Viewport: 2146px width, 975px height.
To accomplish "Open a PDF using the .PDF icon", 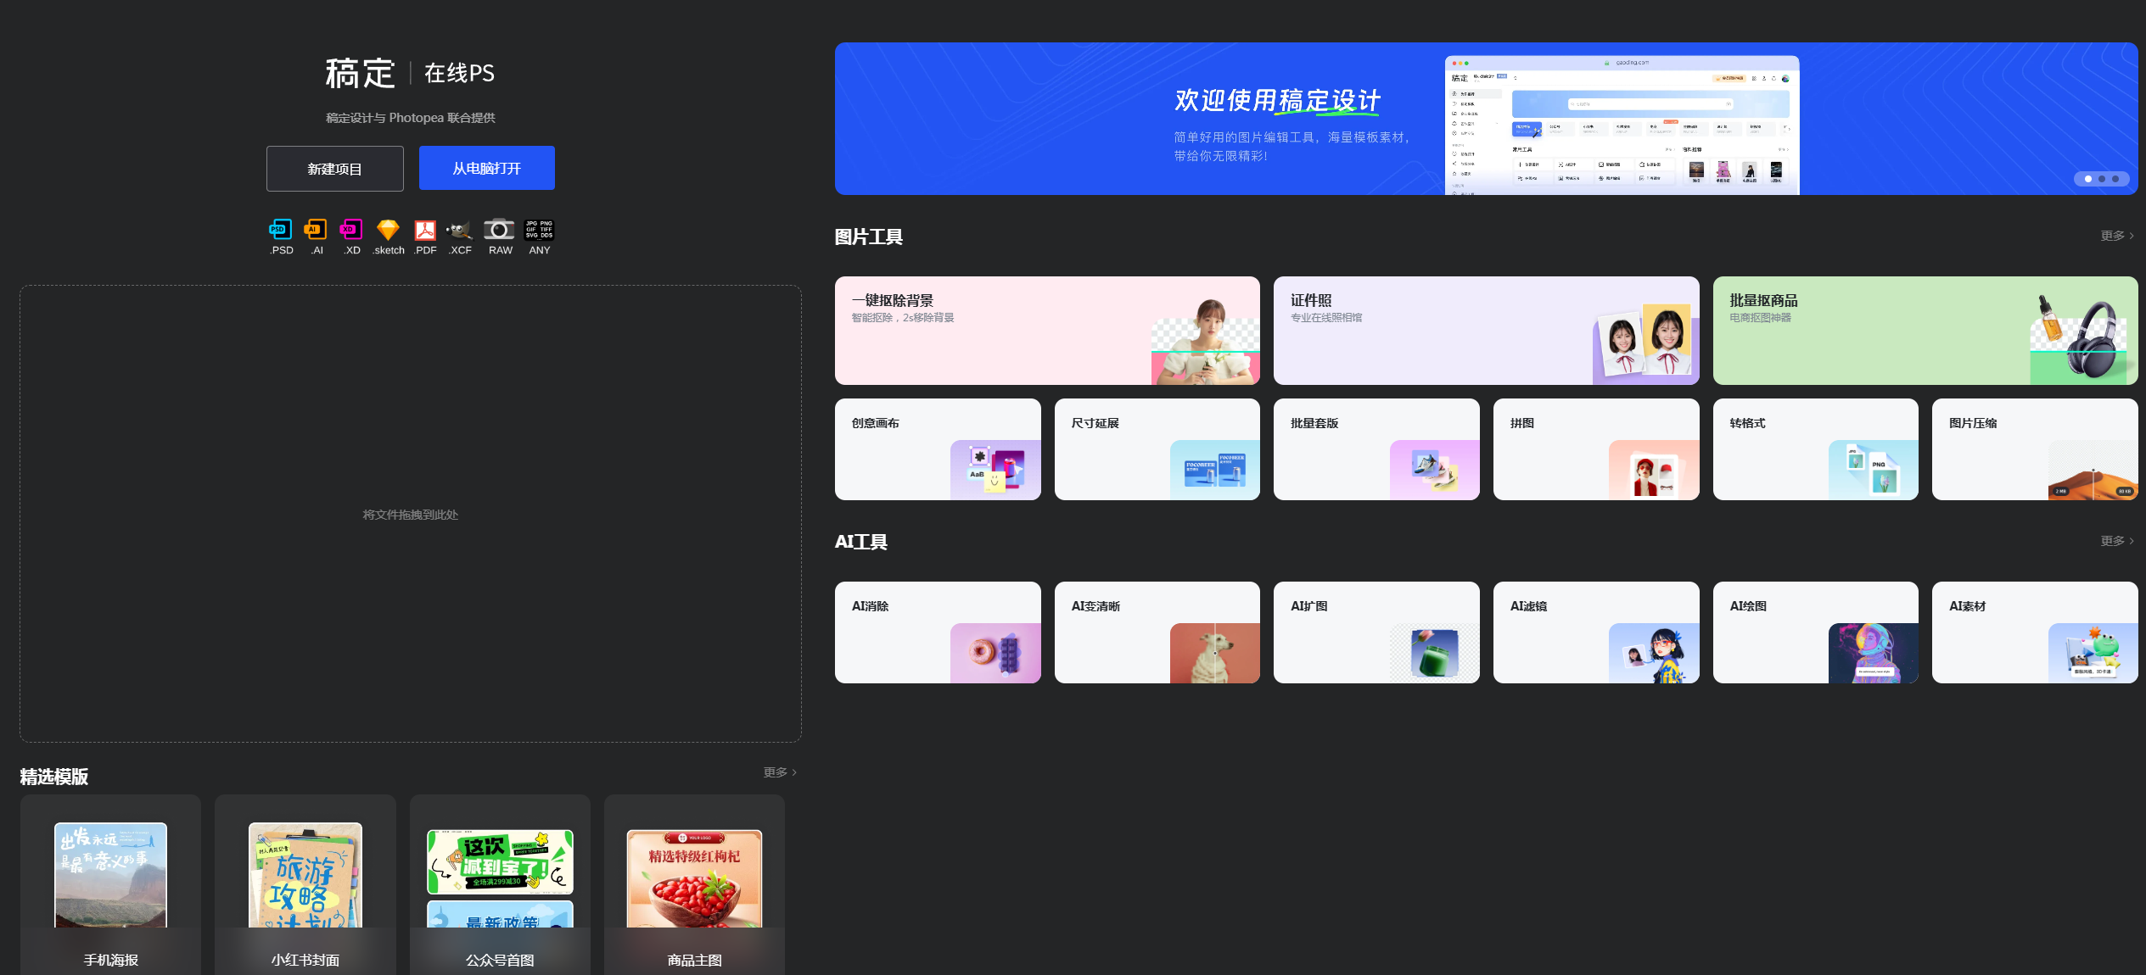I will click(x=423, y=231).
